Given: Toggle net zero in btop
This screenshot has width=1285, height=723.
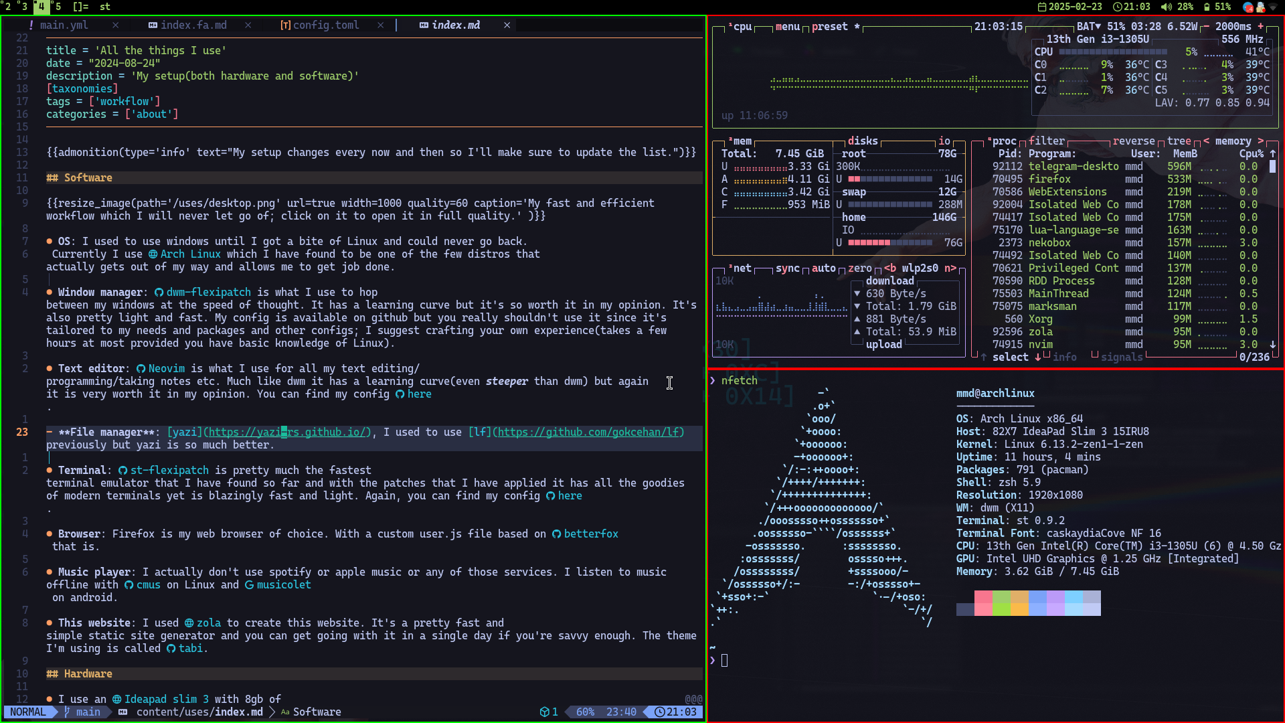Looking at the screenshot, I should [860, 268].
